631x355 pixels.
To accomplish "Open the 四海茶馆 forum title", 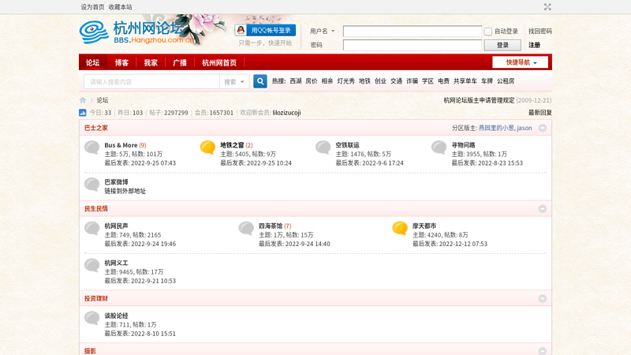I will coord(271,226).
